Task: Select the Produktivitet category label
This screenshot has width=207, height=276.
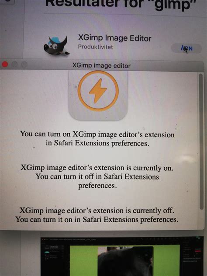Action: click(x=95, y=47)
